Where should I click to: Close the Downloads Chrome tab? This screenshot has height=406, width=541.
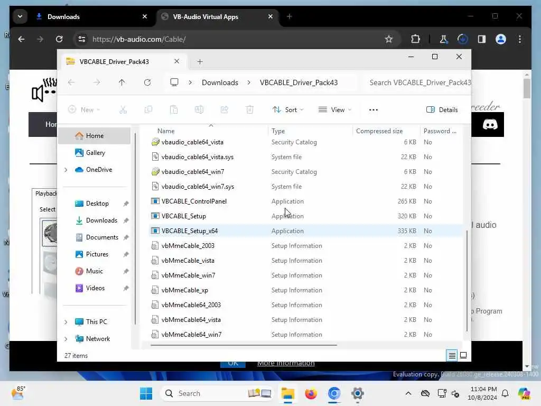pos(145,16)
